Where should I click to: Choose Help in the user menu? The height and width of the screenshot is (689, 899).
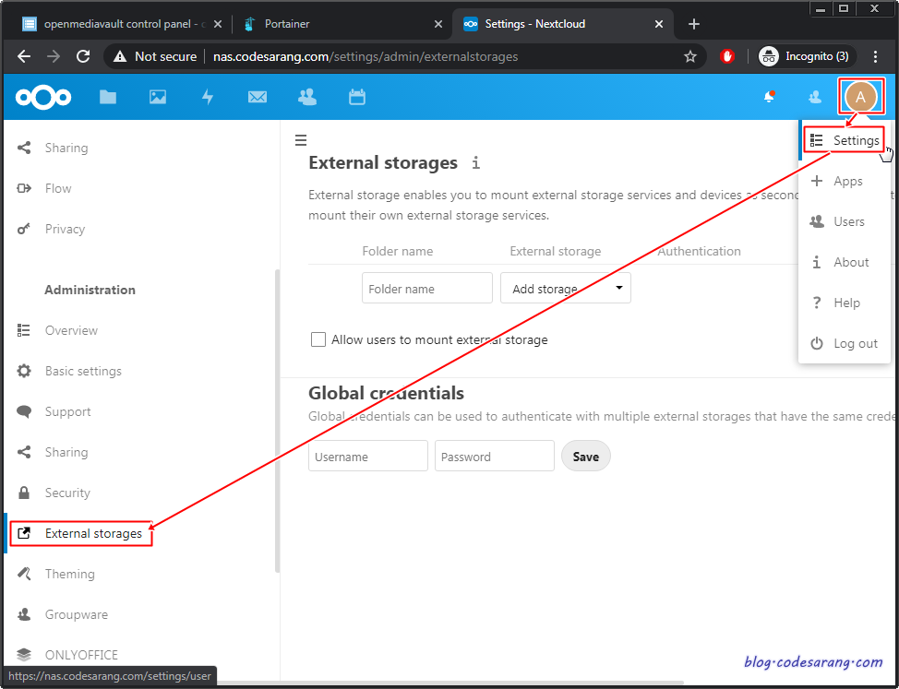tap(844, 303)
